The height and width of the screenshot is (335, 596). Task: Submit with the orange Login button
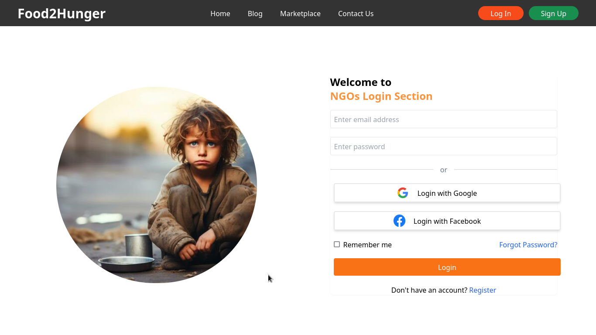pyautogui.click(x=447, y=267)
